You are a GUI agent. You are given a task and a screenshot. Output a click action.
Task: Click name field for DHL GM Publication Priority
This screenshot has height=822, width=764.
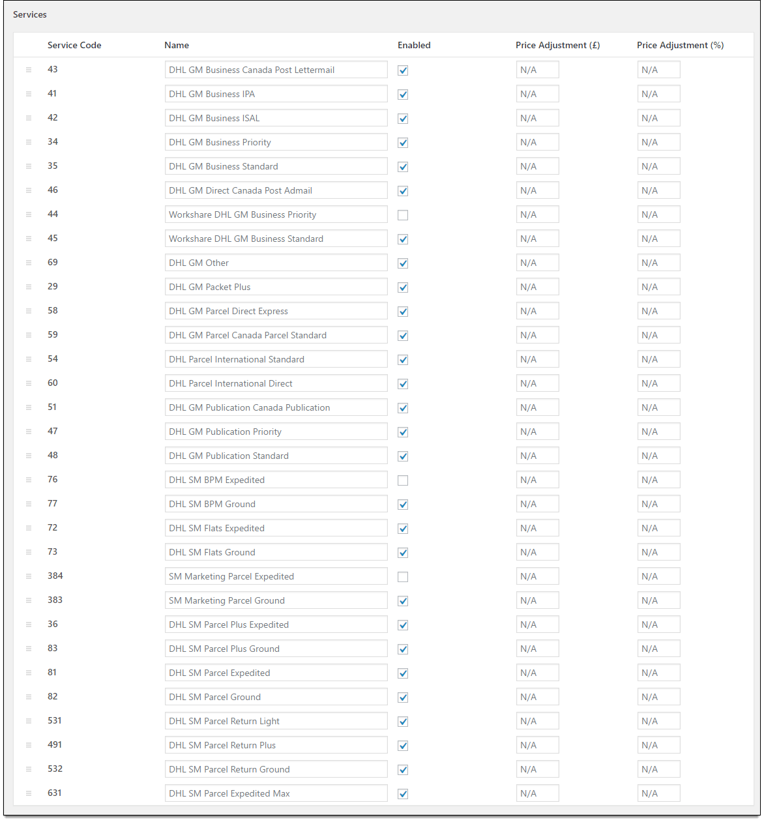[x=276, y=432]
